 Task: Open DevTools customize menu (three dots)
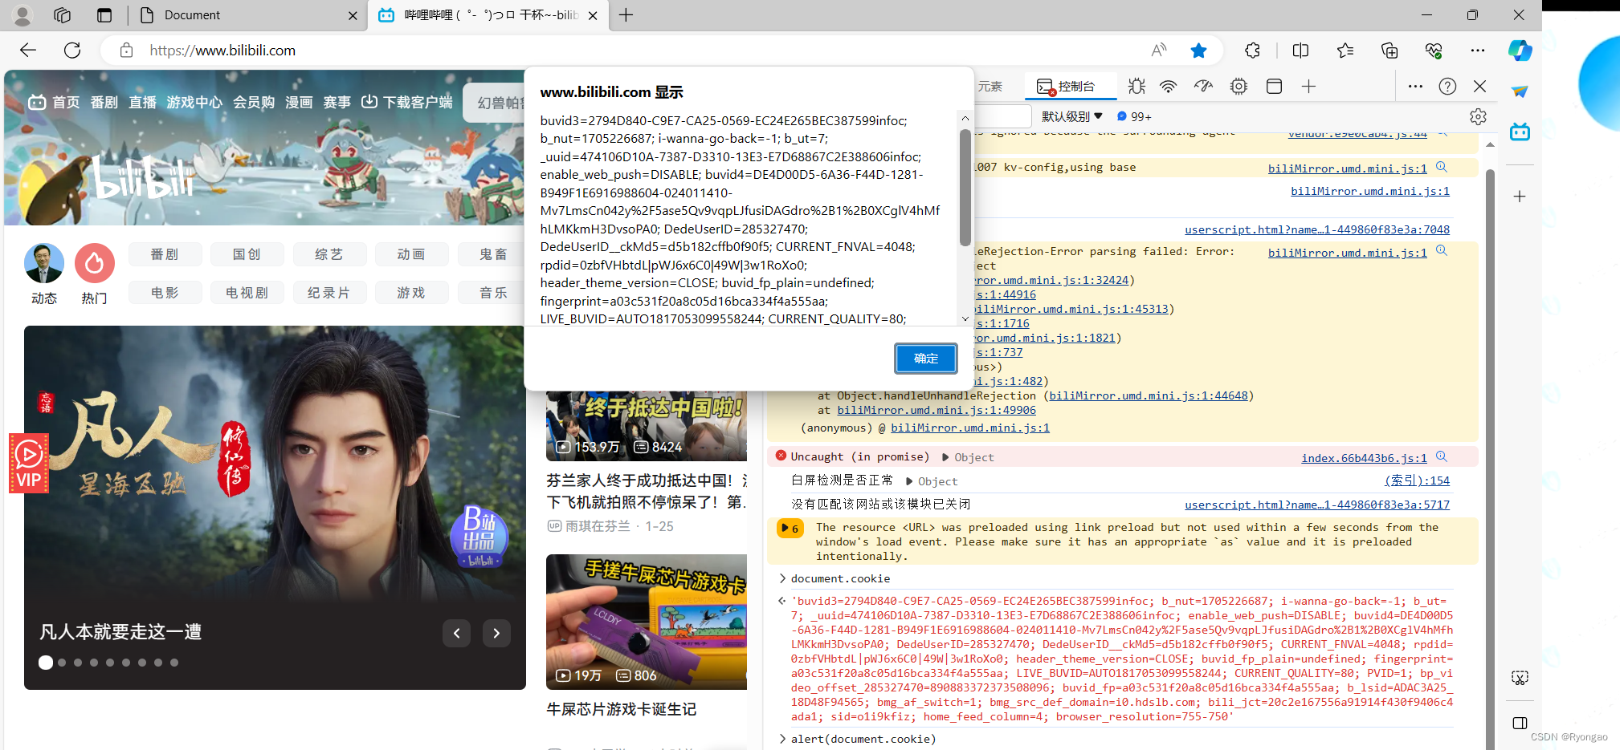(1415, 87)
